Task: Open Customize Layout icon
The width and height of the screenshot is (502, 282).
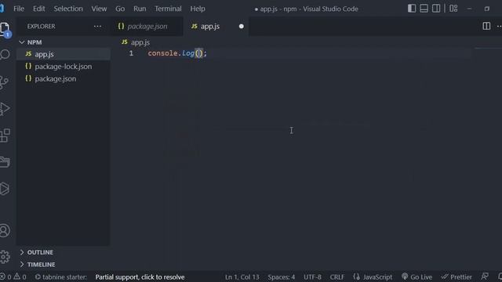Action: click(453, 9)
